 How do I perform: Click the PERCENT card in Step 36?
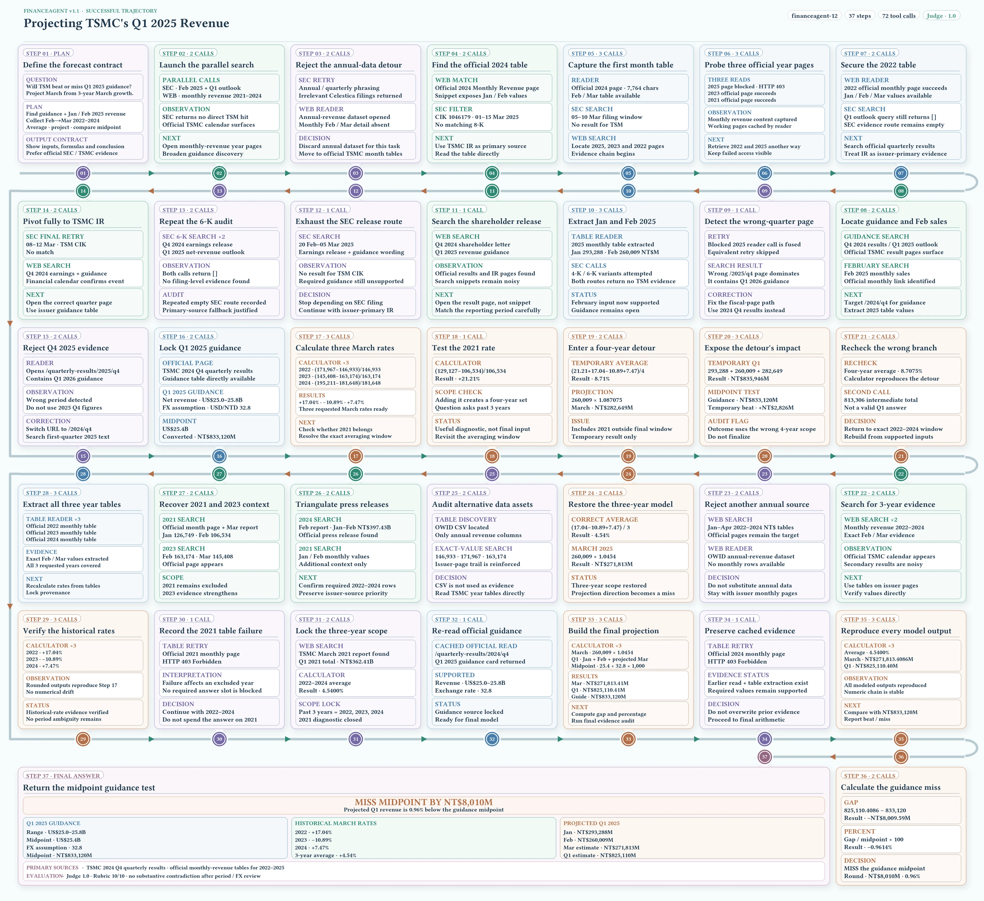(x=901, y=839)
